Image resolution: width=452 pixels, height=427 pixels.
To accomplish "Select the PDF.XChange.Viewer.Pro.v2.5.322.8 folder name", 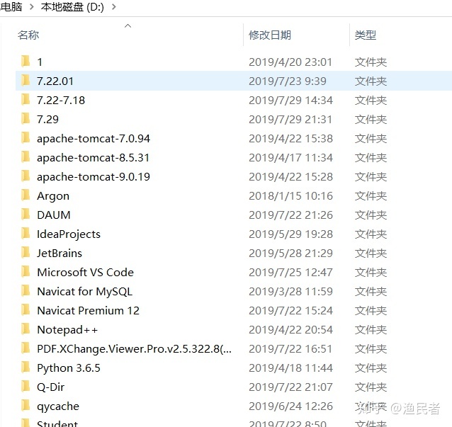I will [x=134, y=349].
